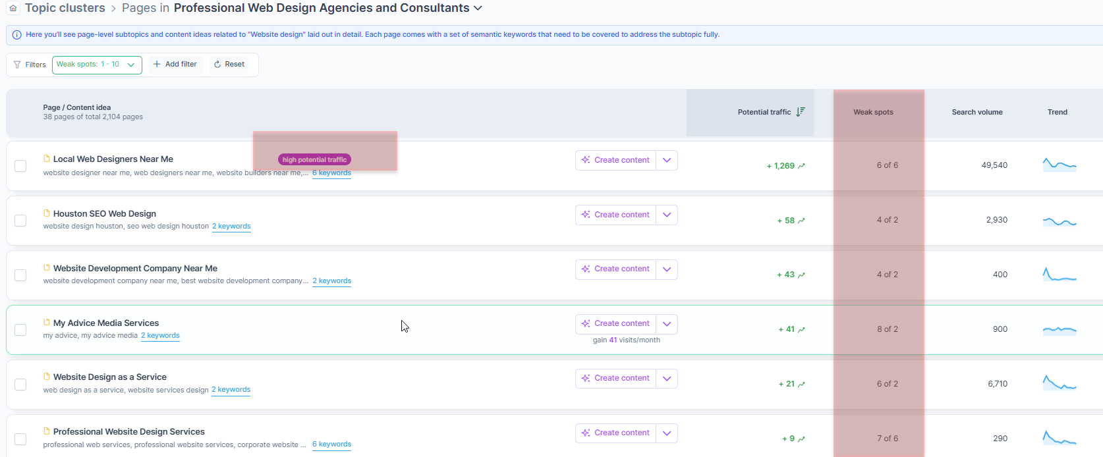Select the My Advice Media Services checkbox
The height and width of the screenshot is (457, 1103).
[x=20, y=330]
